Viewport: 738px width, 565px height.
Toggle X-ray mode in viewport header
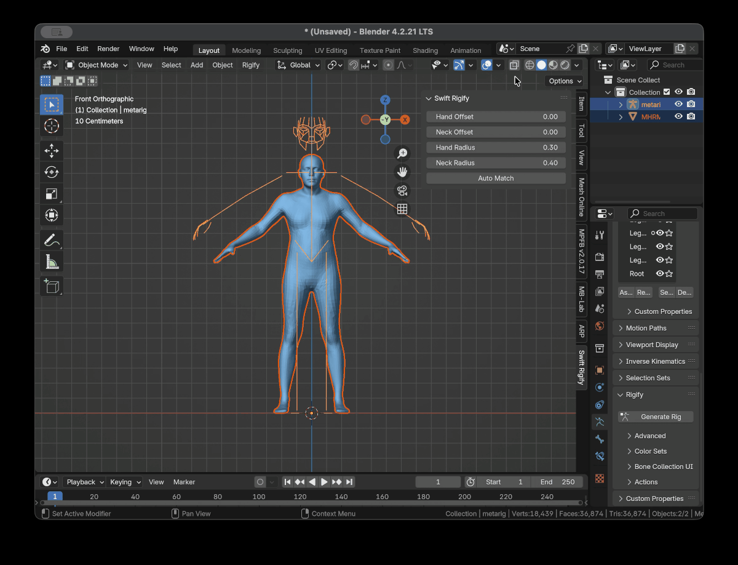[514, 65]
